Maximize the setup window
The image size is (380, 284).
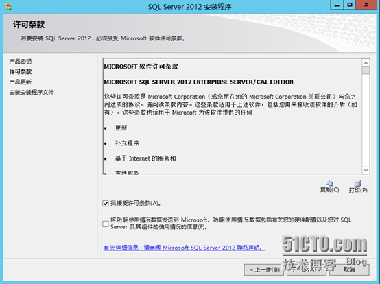click(350, 5)
